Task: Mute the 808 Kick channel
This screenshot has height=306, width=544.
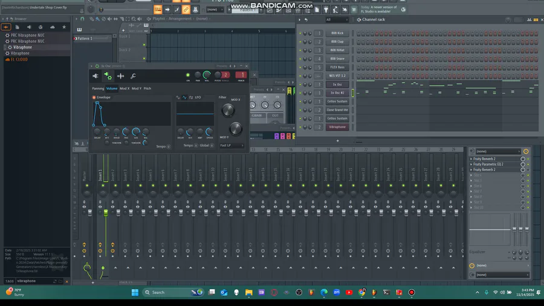Action: tap(300, 33)
